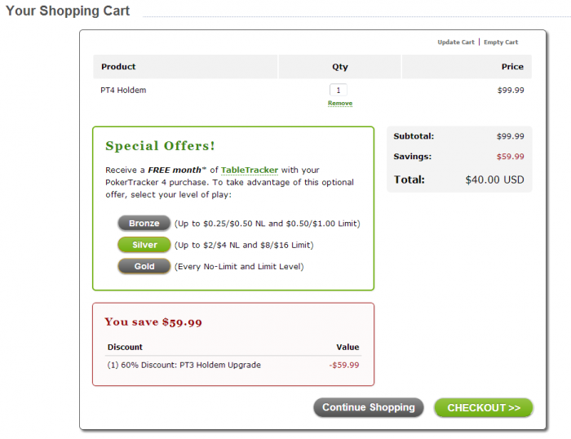
Task: Click the Empty Cart link
Action: click(x=500, y=42)
